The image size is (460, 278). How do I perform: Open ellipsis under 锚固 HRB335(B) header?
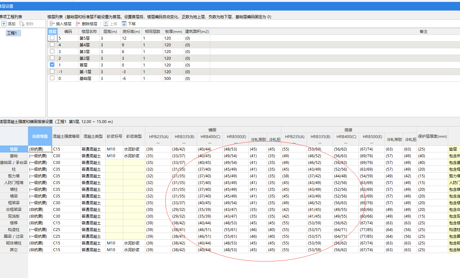(184, 143)
